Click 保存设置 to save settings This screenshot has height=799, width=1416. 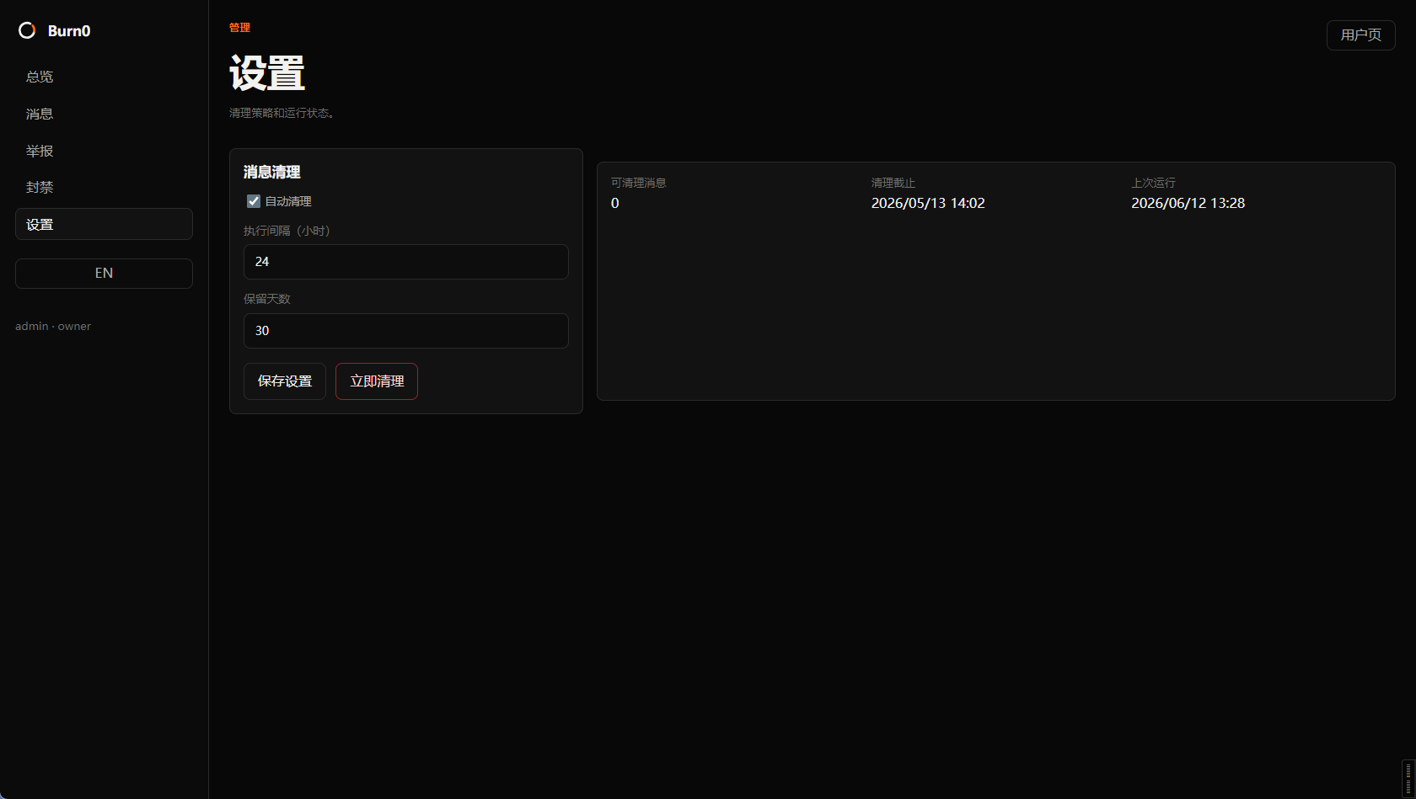285,381
